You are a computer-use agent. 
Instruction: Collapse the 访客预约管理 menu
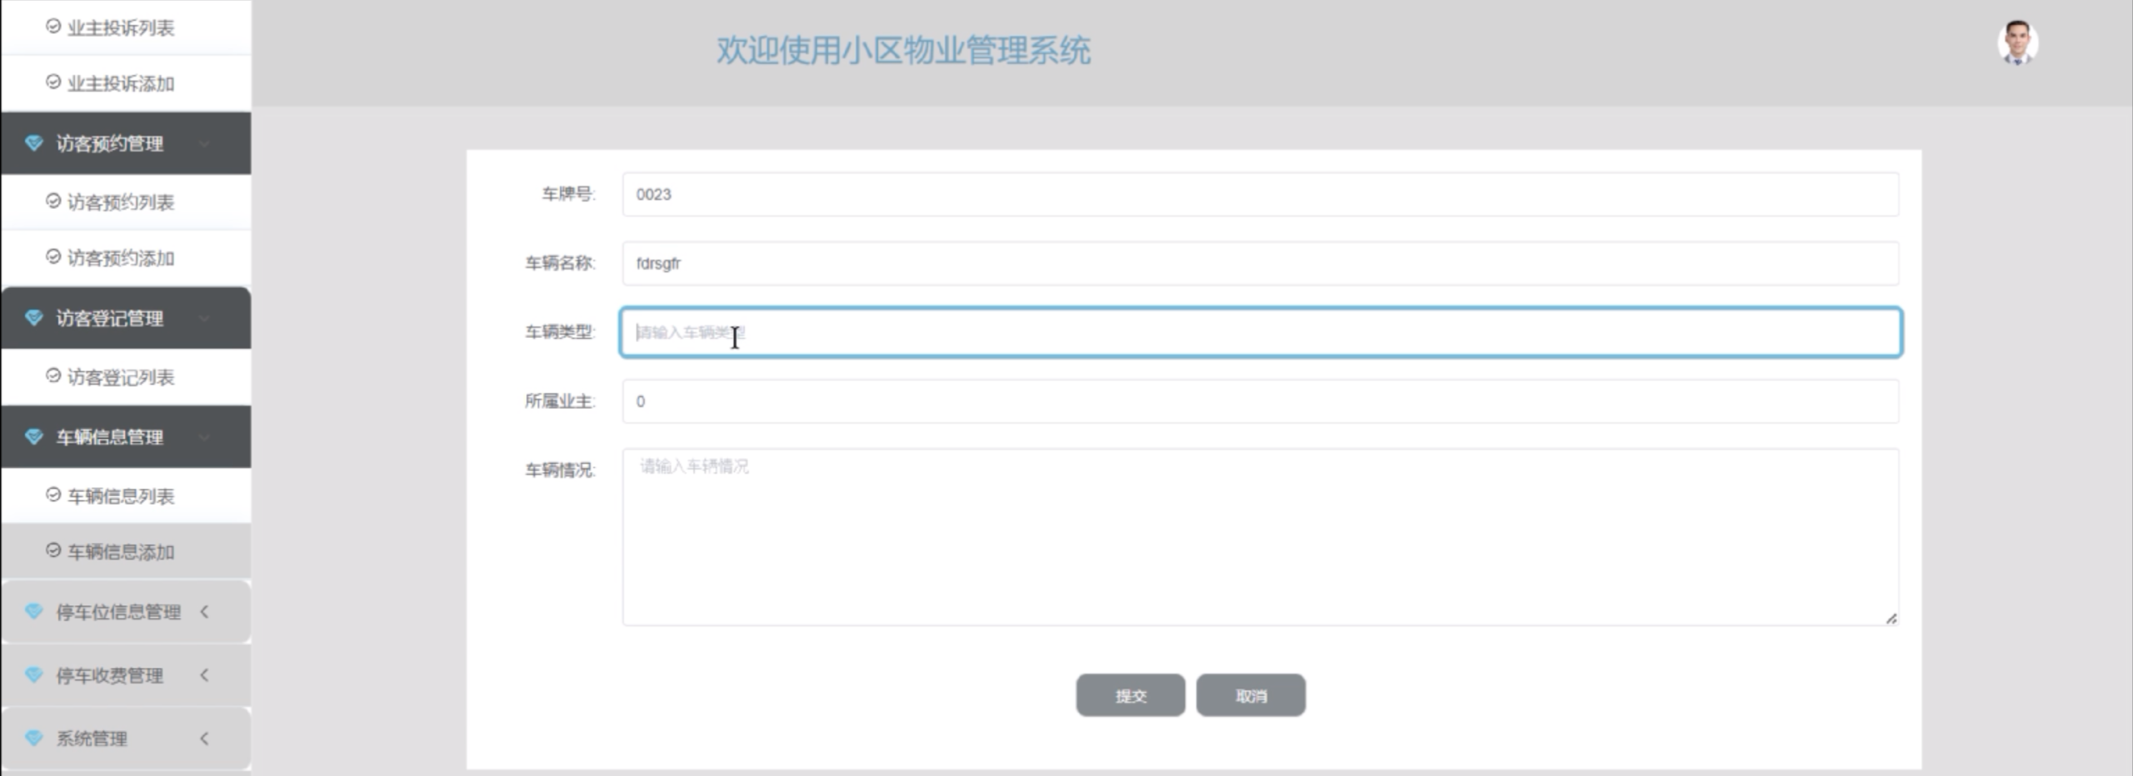[x=109, y=142]
